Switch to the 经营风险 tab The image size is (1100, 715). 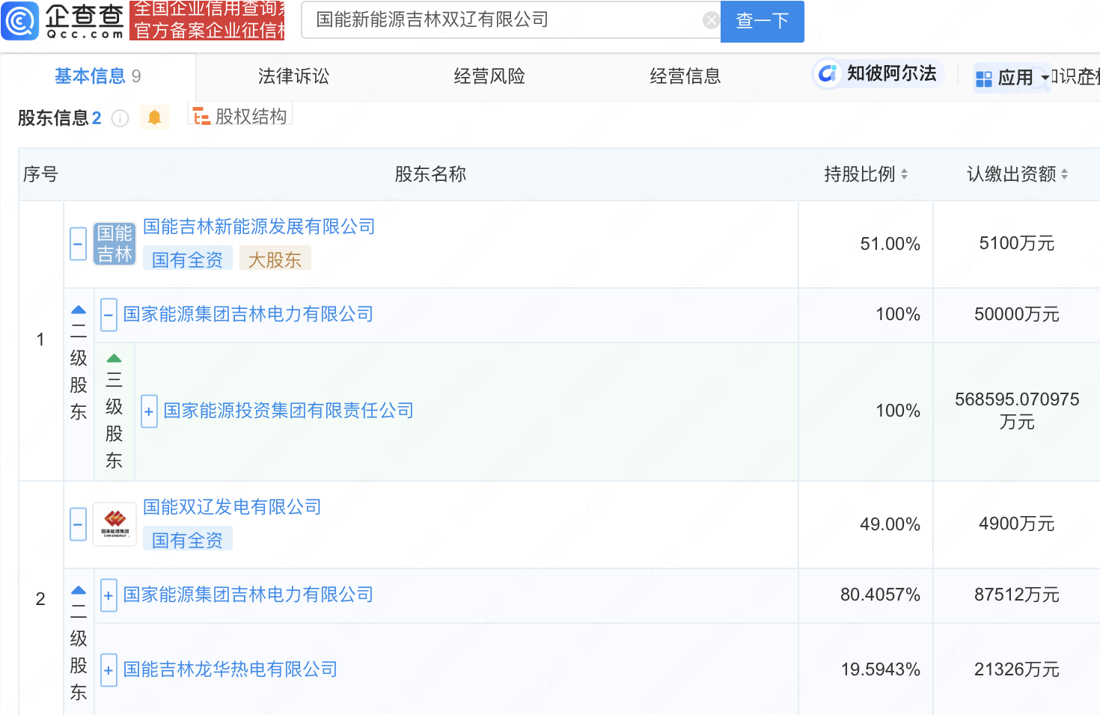[x=489, y=76]
